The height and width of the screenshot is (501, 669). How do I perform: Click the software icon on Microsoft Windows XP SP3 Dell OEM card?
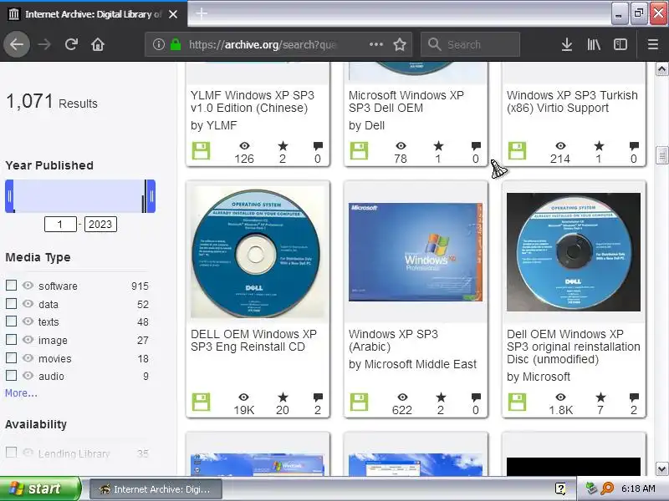359,151
